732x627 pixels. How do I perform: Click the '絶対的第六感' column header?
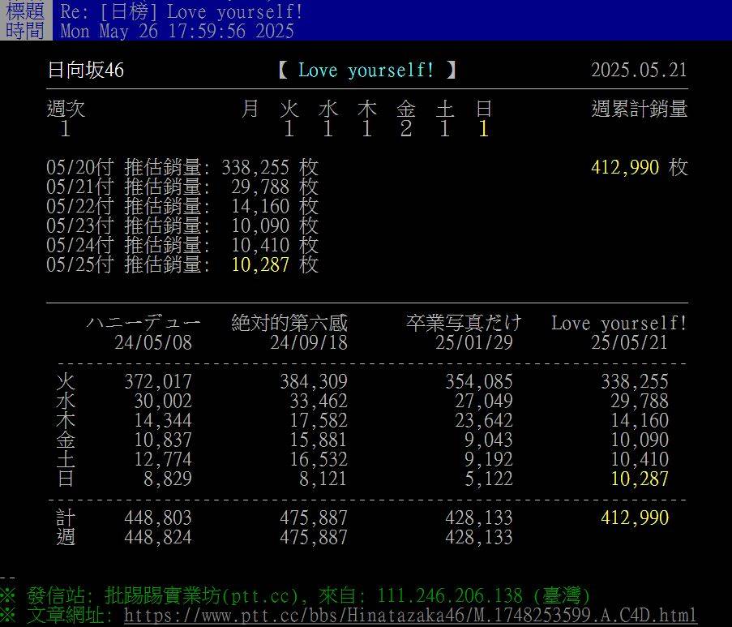(289, 323)
